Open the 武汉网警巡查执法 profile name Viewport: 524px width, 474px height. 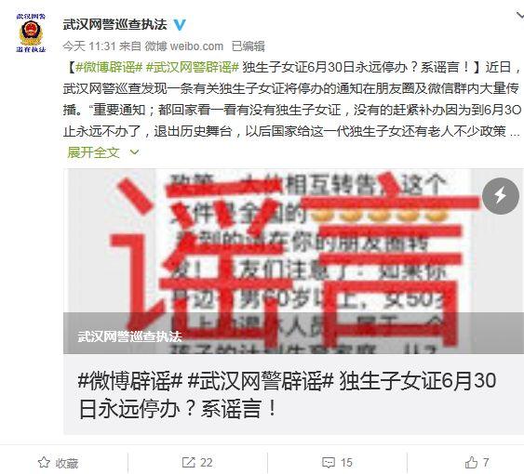pos(115,25)
